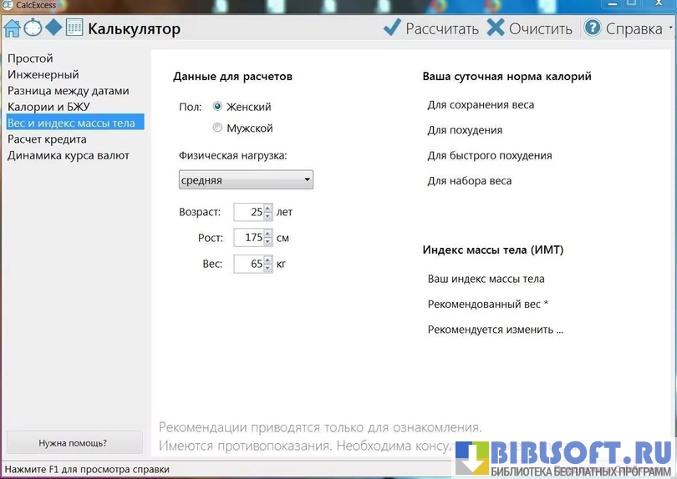
Task: Open the clock/timer icon section
Action: (x=33, y=28)
